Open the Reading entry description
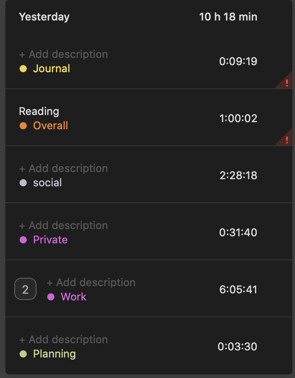The width and height of the screenshot is (295, 378). 39,111
